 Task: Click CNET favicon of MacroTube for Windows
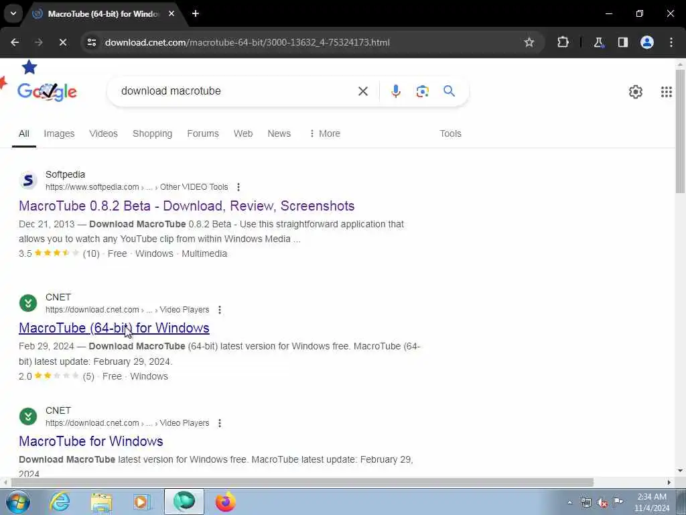pos(28,416)
